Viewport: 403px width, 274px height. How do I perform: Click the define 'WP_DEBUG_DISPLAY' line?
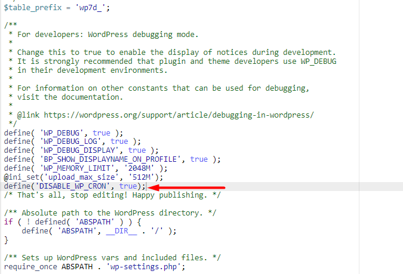(81, 150)
